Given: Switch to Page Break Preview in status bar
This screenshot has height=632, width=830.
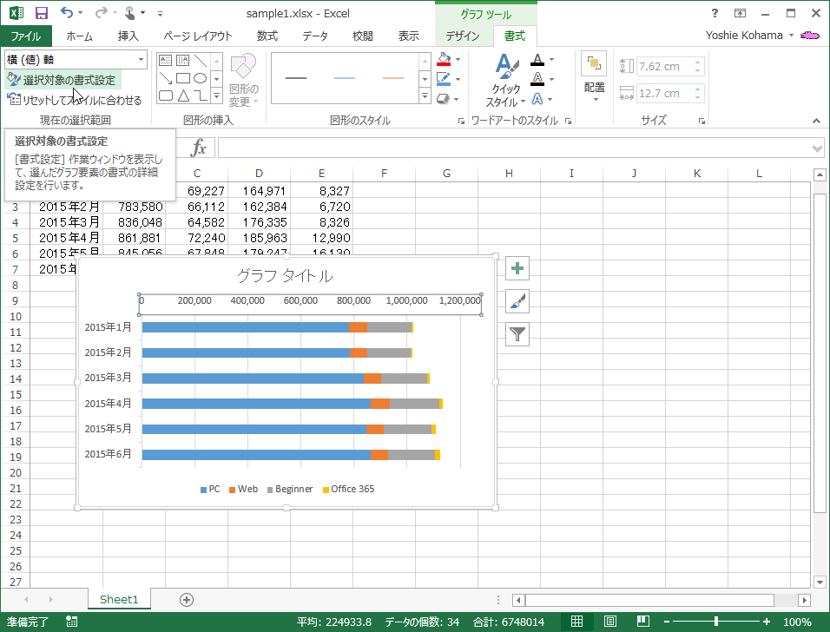Looking at the screenshot, I should 643,622.
